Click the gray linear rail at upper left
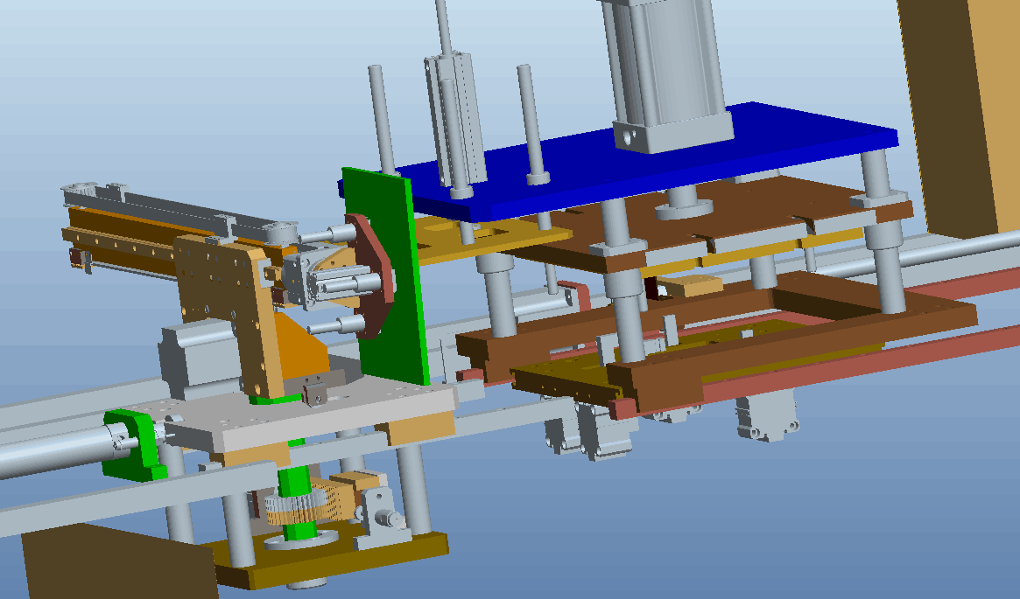This screenshot has width=1020, height=599. [x=176, y=208]
